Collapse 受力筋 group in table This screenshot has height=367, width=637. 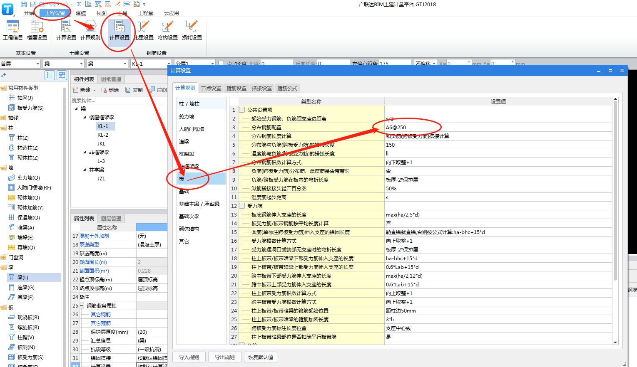[242, 206]
